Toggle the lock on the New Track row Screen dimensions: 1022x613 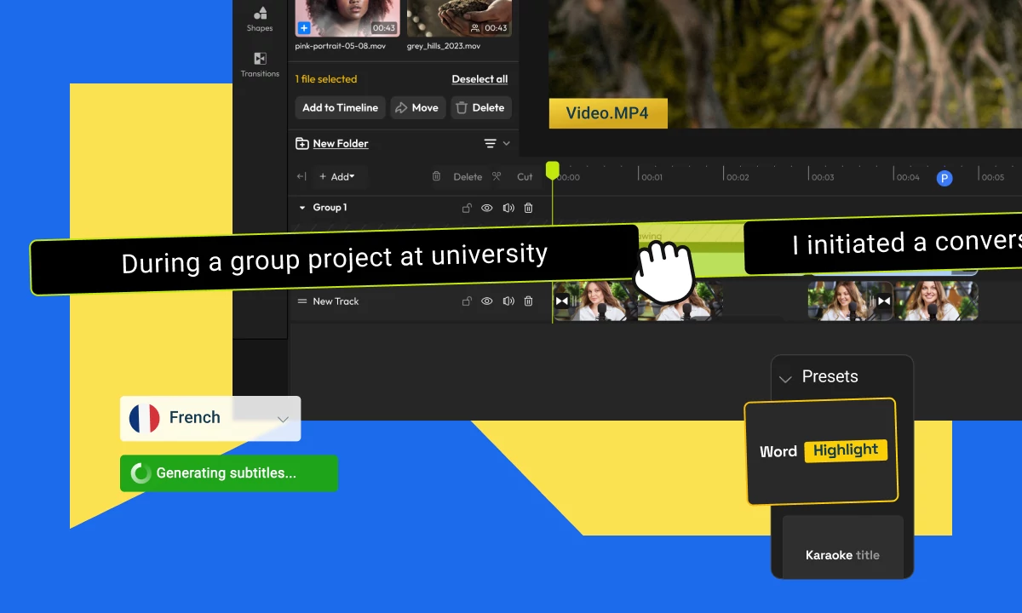click(466, 301)
